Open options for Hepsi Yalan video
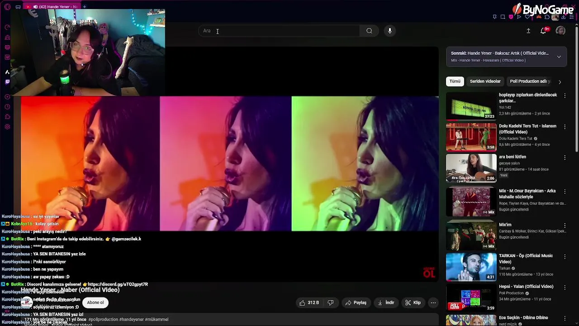 pyautogui.click(x=565, y=287)
